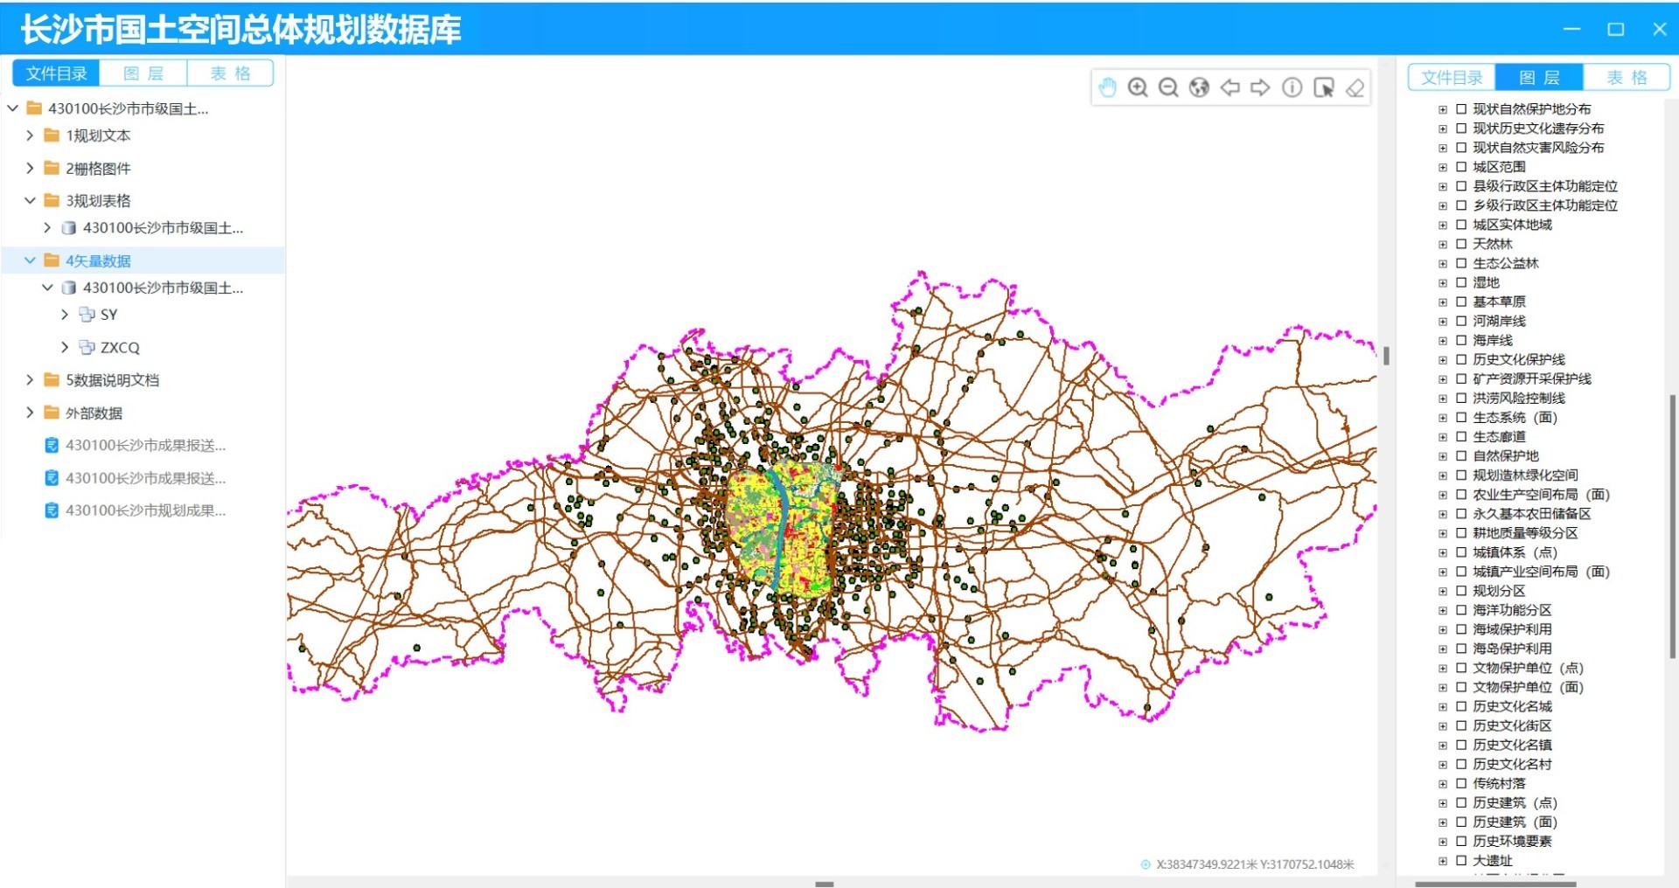Image resolution: width=1679 pixels, height=888 pixels.
Task: Select the 耕地质量等级分区 layer name
Action: pyautogui.click(x=1525, y=533)
